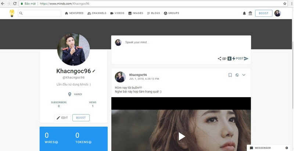Image resolution: width=294 pixels, height=151 pixels.
Task: Open the Images section
Action: [x=136, y=13]
